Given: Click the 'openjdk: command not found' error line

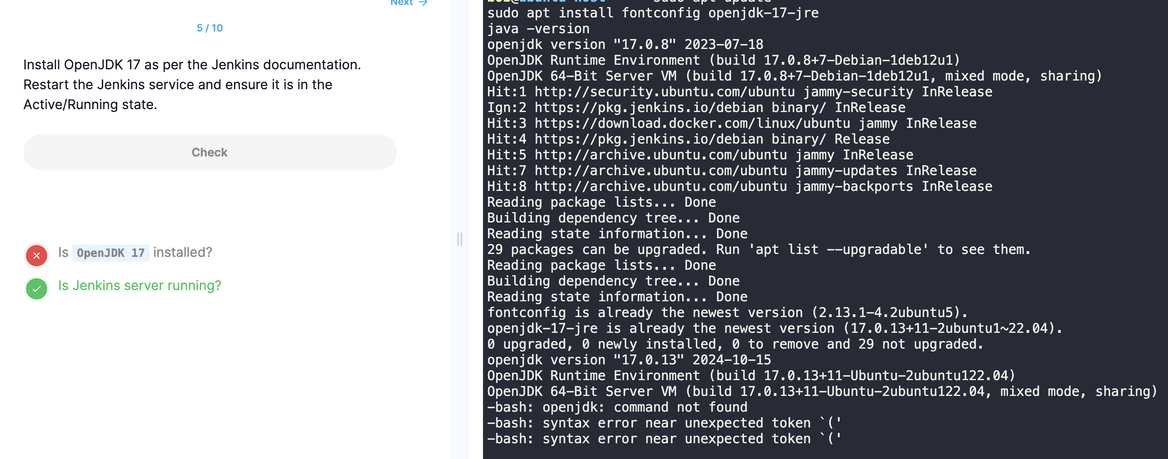Looking at the screenshot, I should pyautogui.click(x=617, y=408).
